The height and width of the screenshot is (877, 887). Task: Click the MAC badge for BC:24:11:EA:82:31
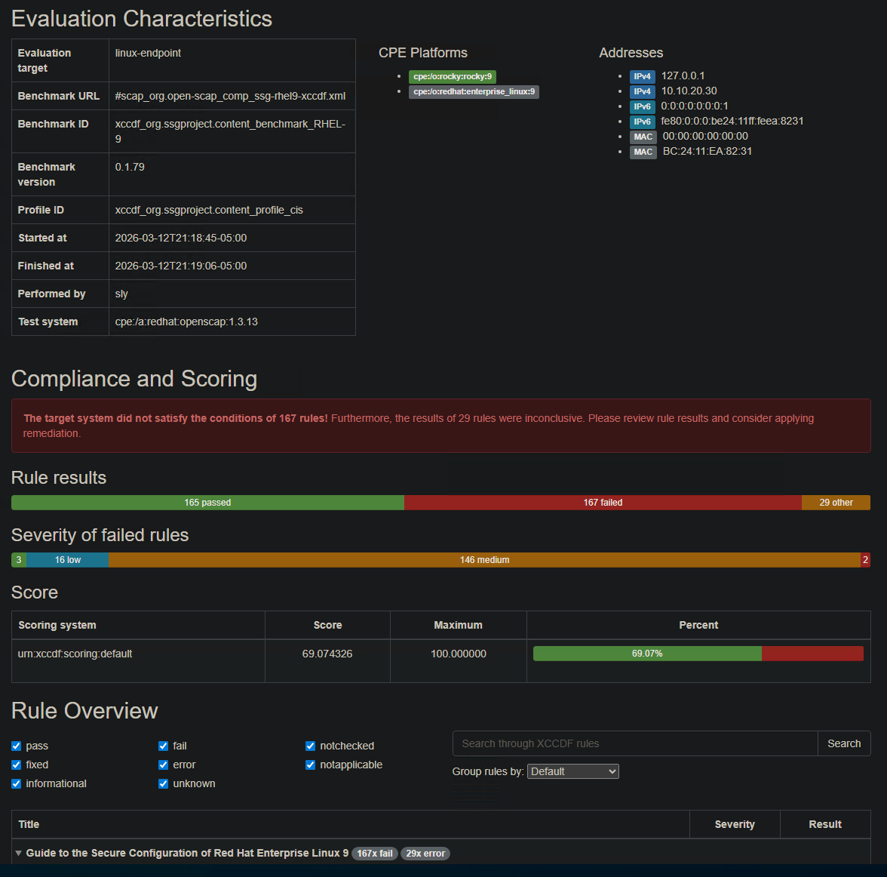[x=643, y=151]
